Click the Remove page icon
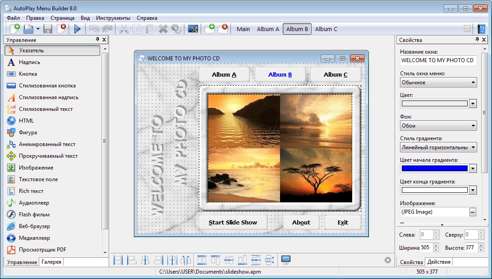 (x=223, y=29)
